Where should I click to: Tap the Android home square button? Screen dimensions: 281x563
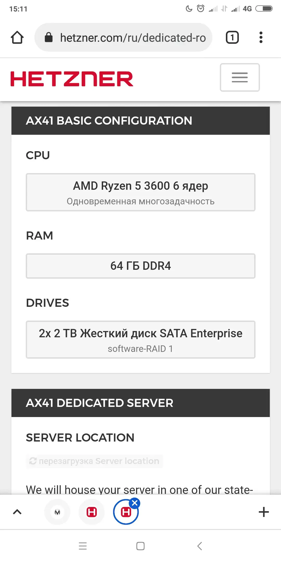(x=140, y=546)
